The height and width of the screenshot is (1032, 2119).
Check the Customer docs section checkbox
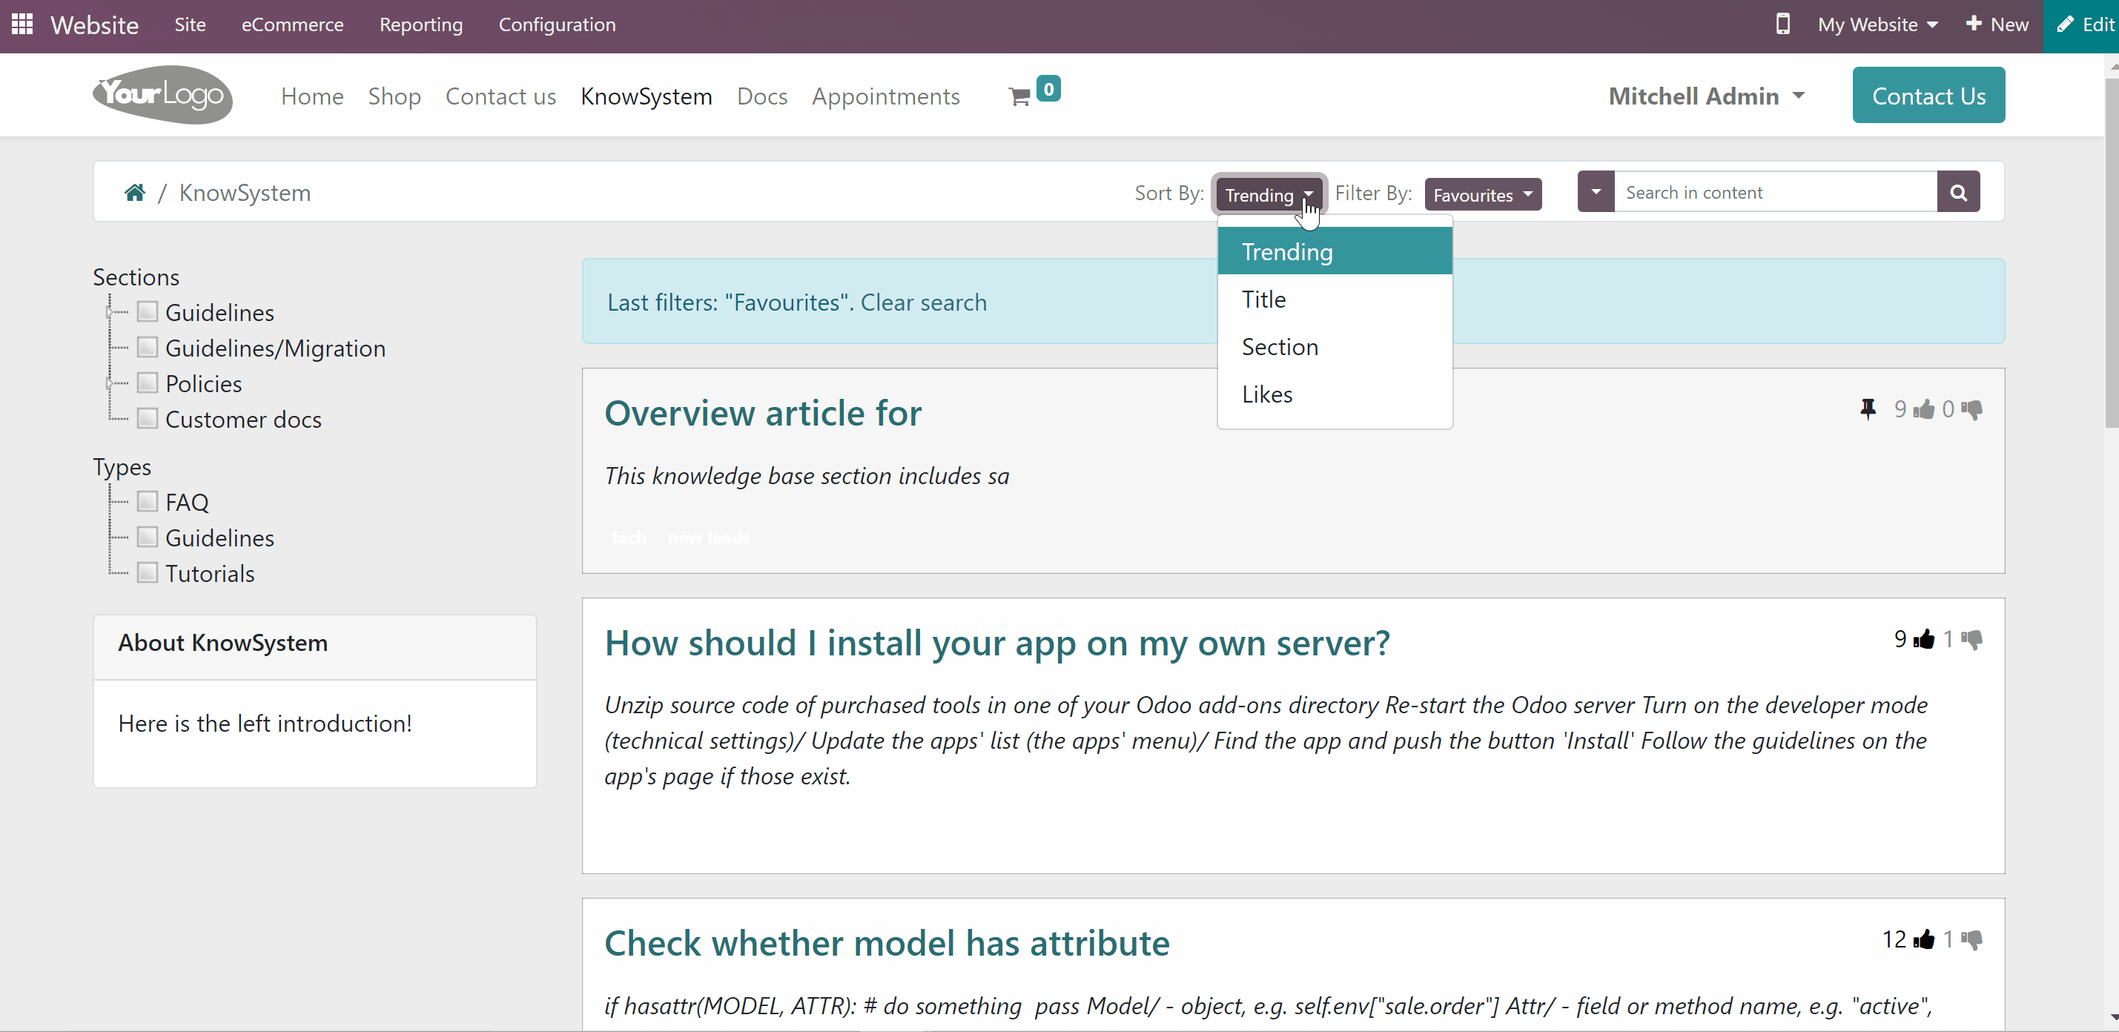coord(148,419)
